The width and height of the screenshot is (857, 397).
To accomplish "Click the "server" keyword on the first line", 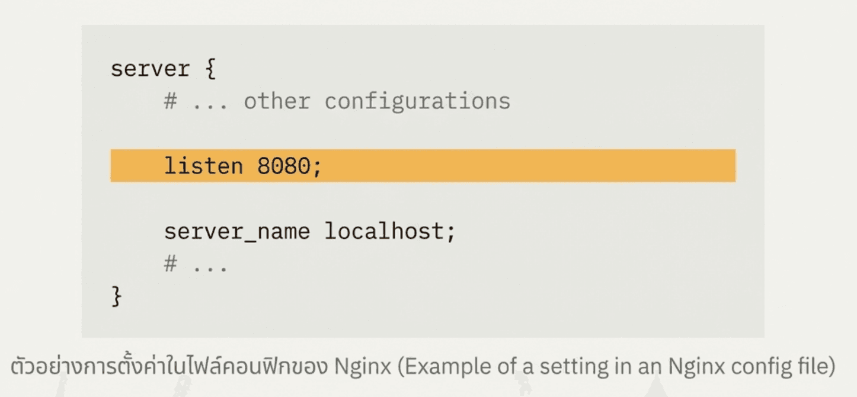I will (150, 69).
